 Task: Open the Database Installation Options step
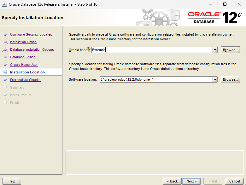pyautogui.click(x=32, y=49)
